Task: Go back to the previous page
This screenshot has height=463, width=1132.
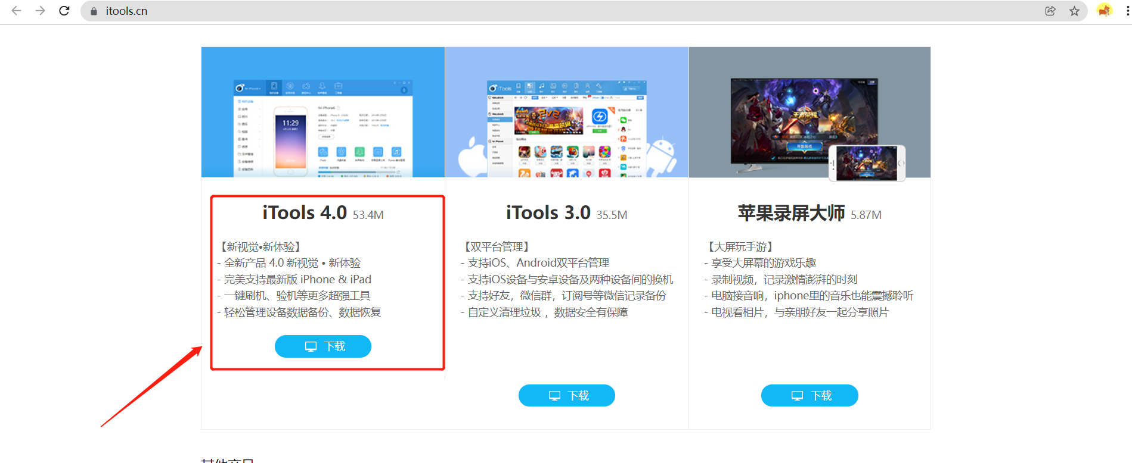Action: click(x=16, y=11)
